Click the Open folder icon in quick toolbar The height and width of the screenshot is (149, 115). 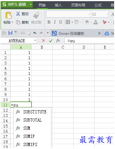[4, 33]
